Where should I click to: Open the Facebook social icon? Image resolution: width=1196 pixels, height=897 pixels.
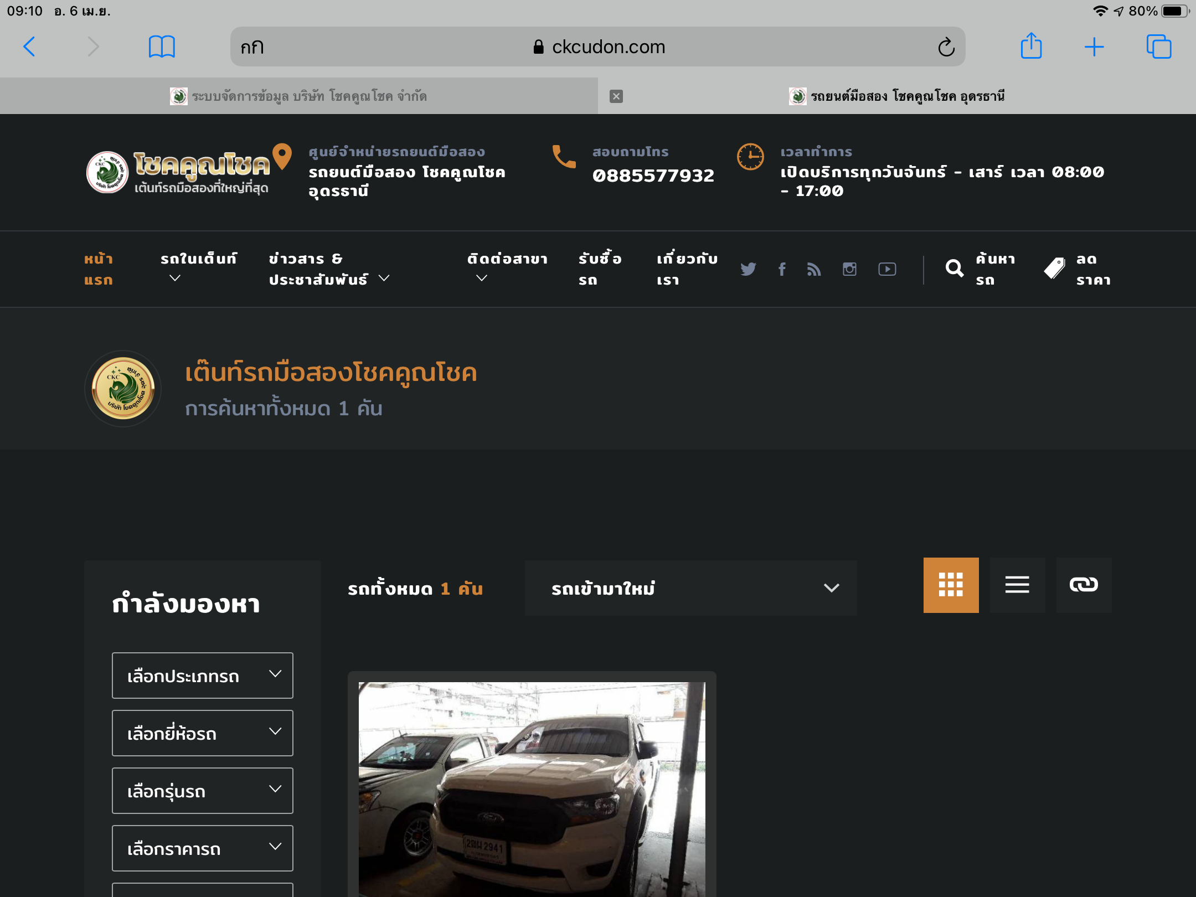click(782, 269)
